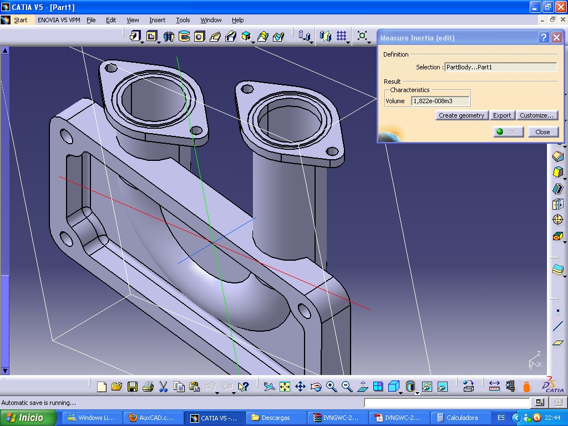Viewport: 568px width, 426px height.
Task: Click the Selection field showing PartBody...Part1
Action: point(501,67)
